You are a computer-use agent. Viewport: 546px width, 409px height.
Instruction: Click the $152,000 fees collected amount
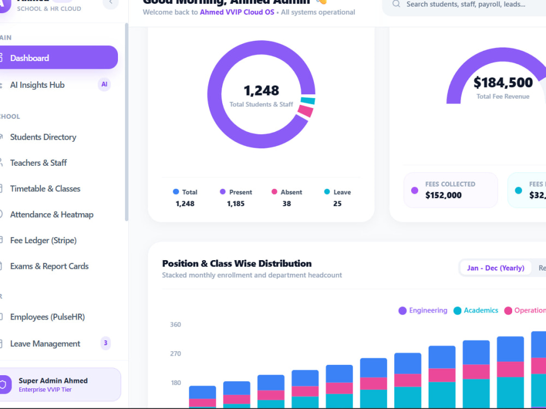(x=443, y=195)
